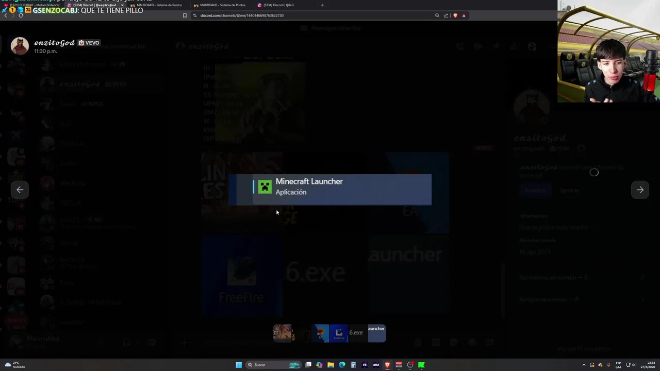Click the browser back button
The width and height of the screenshot is (660, 371).
click(x=6, y=15)
